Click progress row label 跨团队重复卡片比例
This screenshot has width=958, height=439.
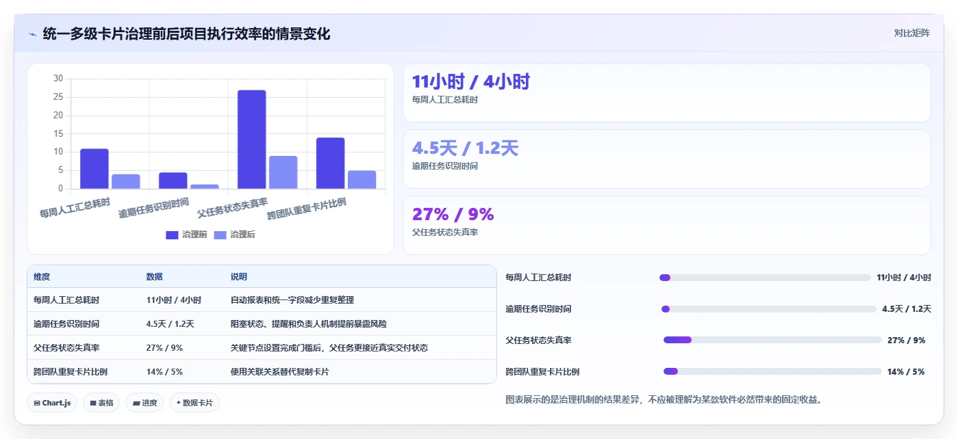coord(543,372)
